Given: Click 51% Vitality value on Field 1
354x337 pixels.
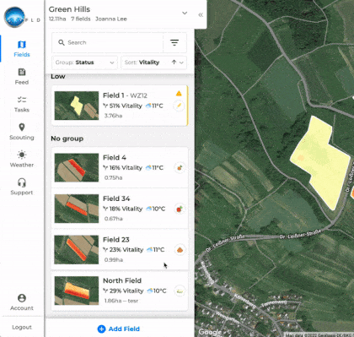Looking at the screenshot, I should (x=126, y=106).
